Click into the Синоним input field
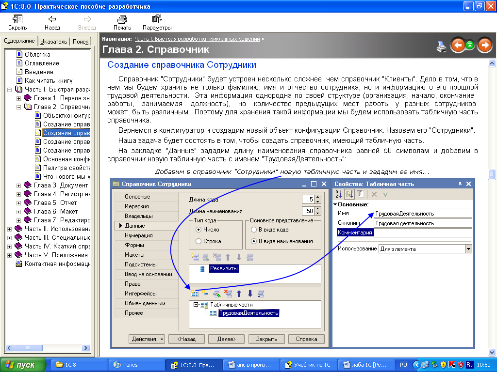 [423, 223]
